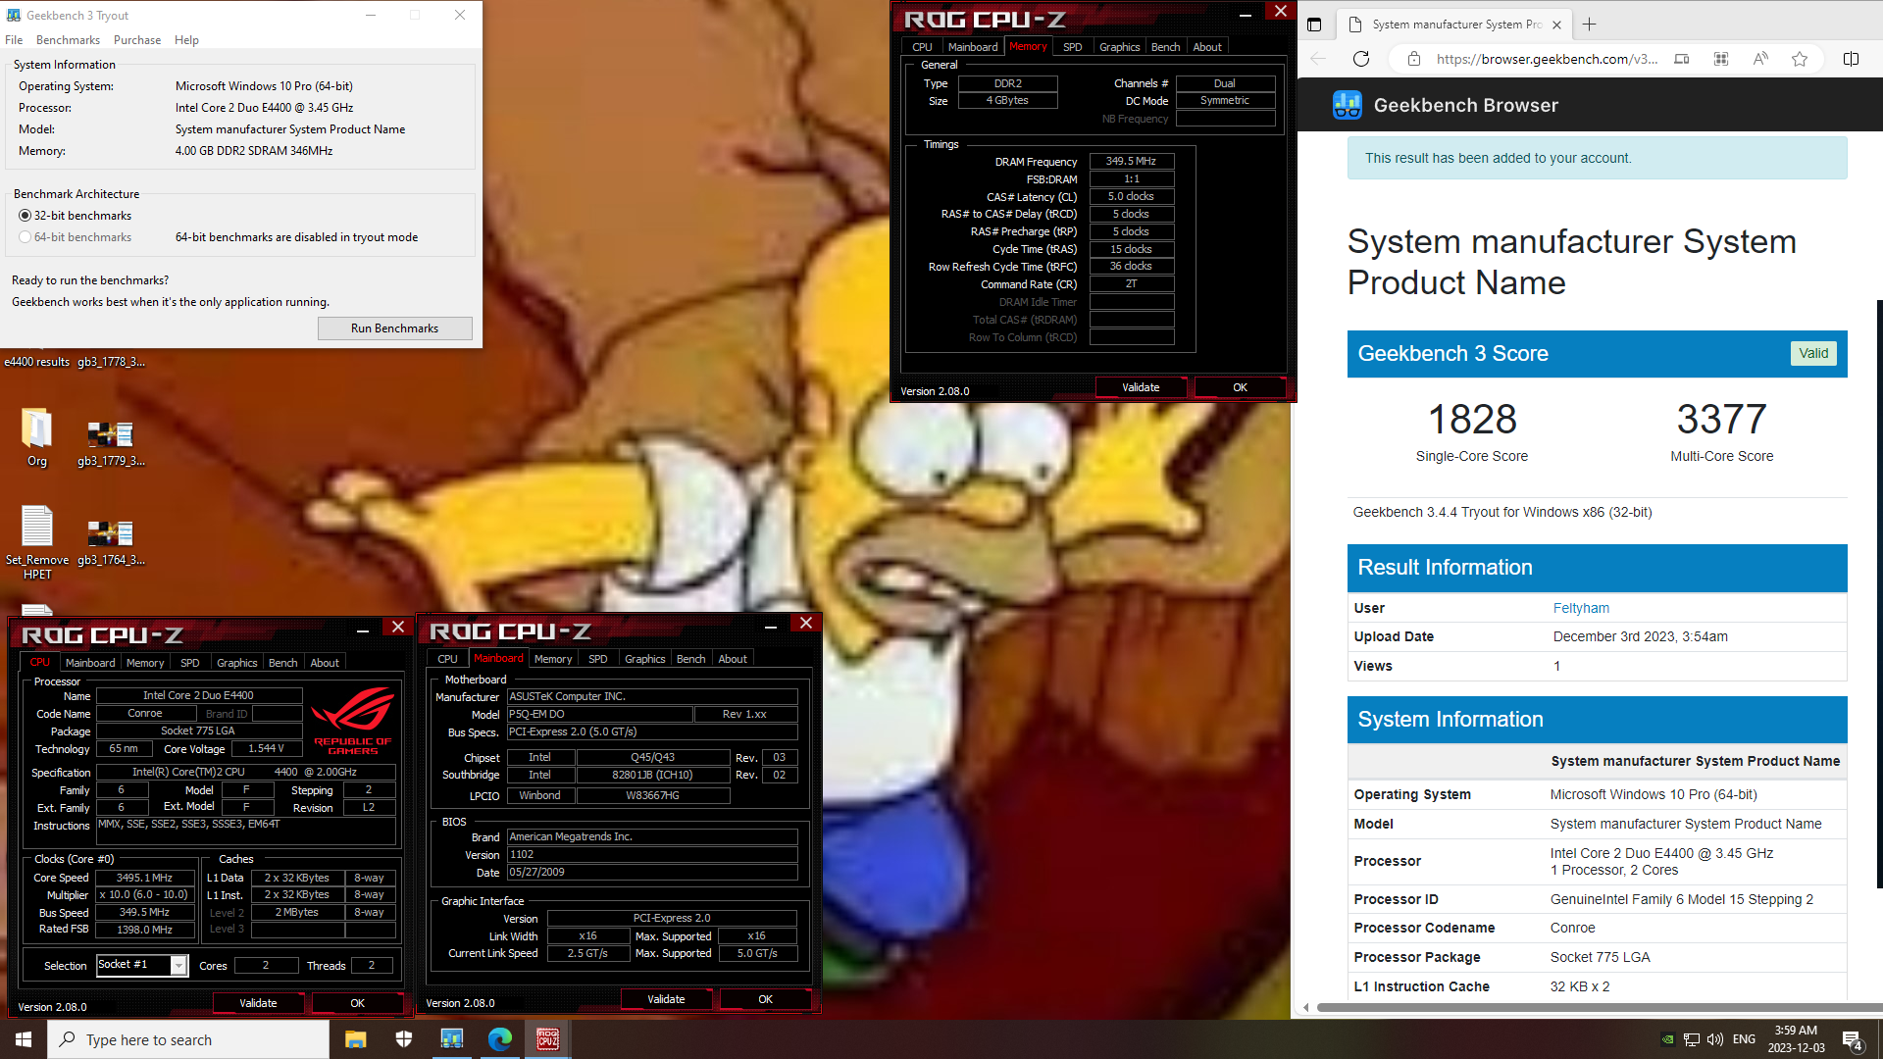
Task: Open CPU tab in Mainboard CPU-Z window
Action: pos(447,659)
